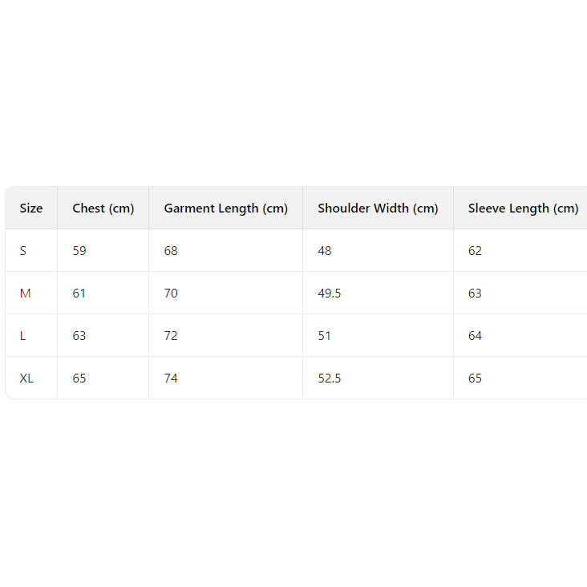587x587 pixels.
Task: Click chest value 59 for size S
Action: point(79,251)
